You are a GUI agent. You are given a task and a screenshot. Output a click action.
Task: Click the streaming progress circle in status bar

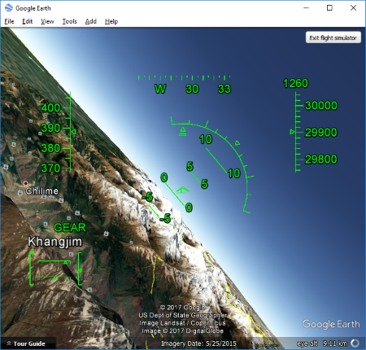click(355, 343)
